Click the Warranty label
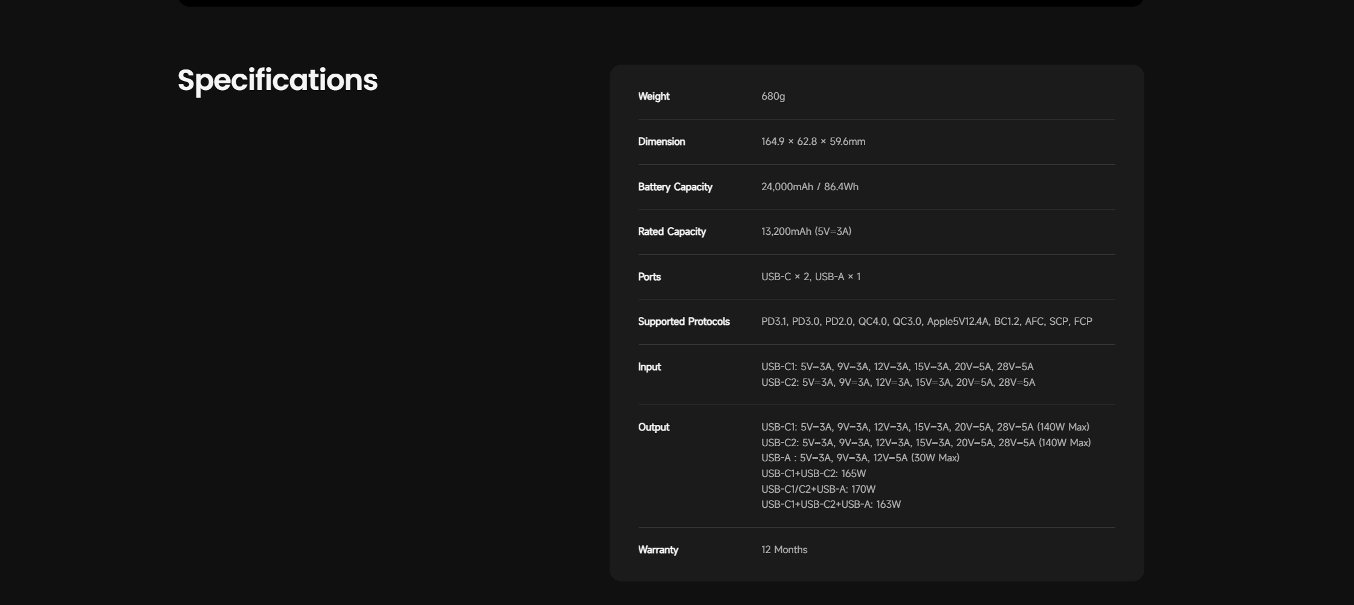The height and width of the screenshot is (605, 1354). coord(658,550)
